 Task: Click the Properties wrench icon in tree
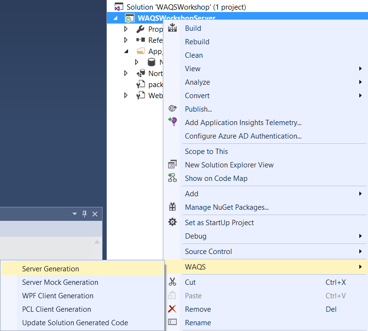tap(140, 29)
